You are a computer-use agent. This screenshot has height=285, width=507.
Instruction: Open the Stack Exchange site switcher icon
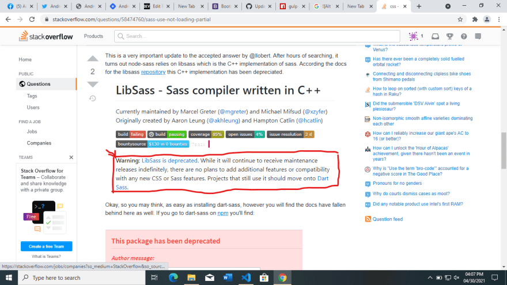[x=478, y=36]
